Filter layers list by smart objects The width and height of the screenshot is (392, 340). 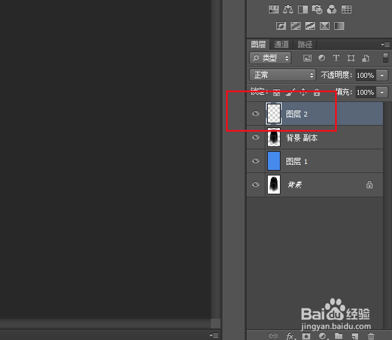click(x=365, y=58)
